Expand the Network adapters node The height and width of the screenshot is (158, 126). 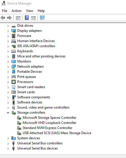(x=8, y=67)
